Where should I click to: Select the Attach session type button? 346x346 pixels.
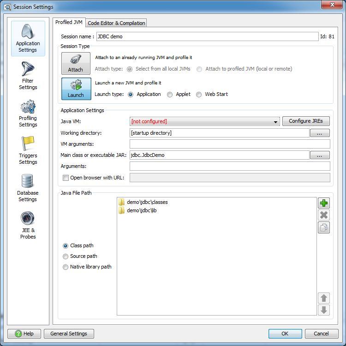click(x=76, y=63)
